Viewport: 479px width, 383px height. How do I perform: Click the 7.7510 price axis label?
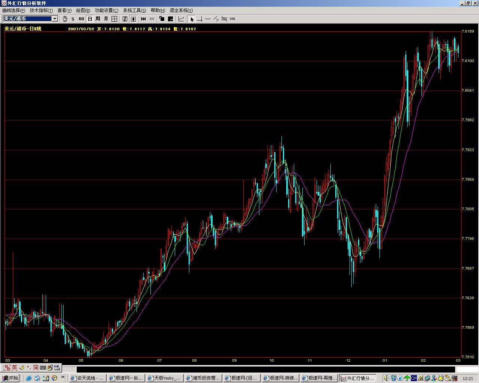468,357
